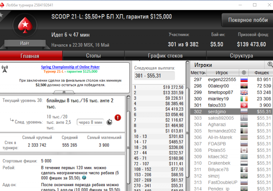Click the blue info icon next to rebuy text
The height and width of the screenshot is (191, 273).
coord(84,178)
